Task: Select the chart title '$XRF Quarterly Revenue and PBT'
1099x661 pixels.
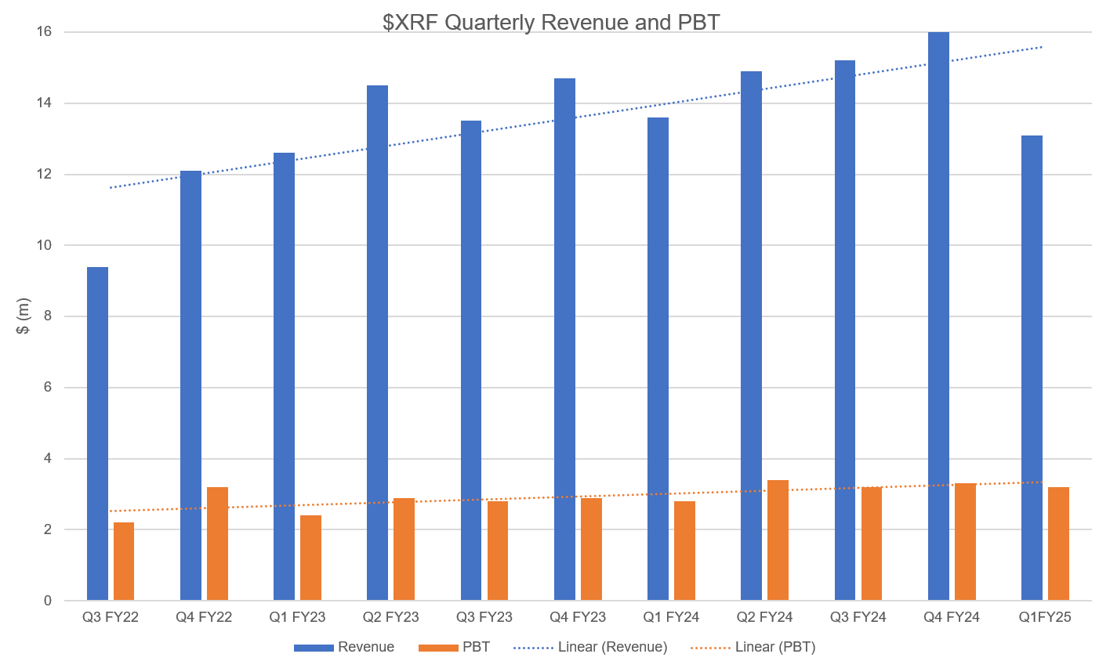Action: pyautogui.click(x=551, y=22)
